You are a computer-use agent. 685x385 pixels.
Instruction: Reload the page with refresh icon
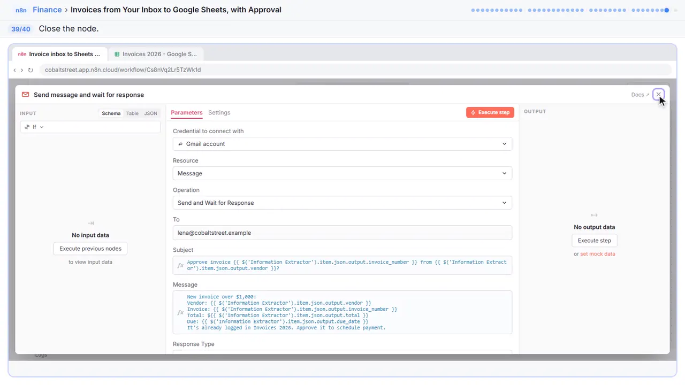pos(31,70)
